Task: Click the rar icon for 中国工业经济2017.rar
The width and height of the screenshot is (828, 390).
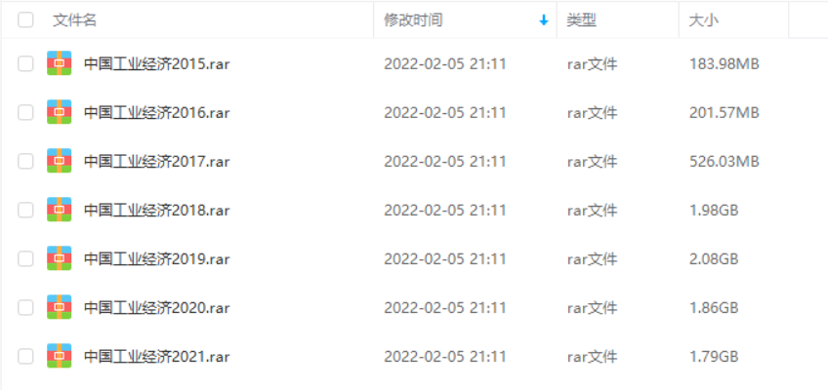Action: pos(59,161)
